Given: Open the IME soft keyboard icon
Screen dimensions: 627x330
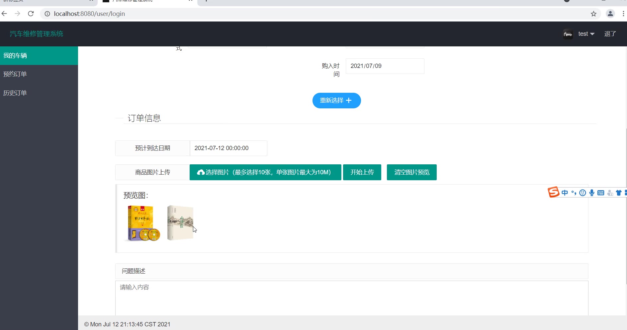Looking at the screenshot, I should (601, 193).
